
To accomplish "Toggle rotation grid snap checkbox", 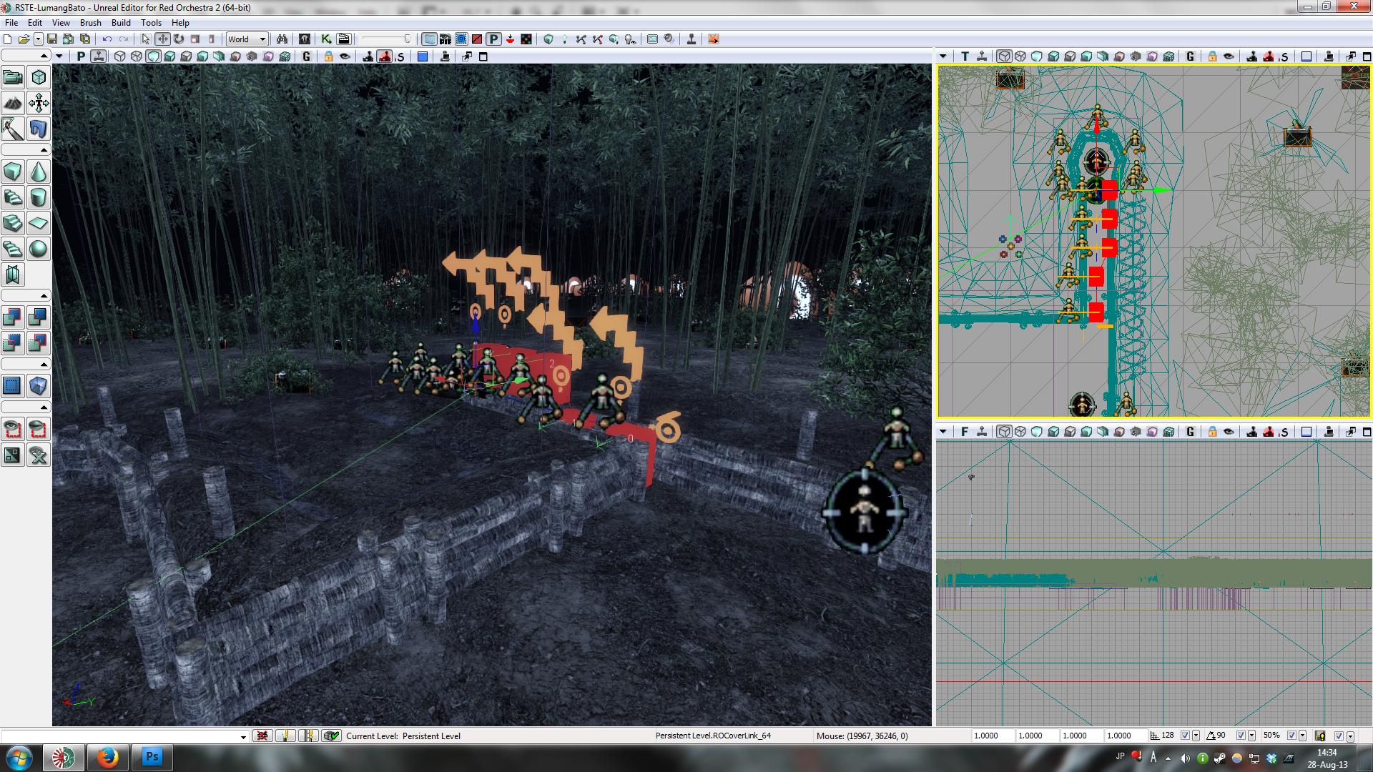I will 1241,736.
